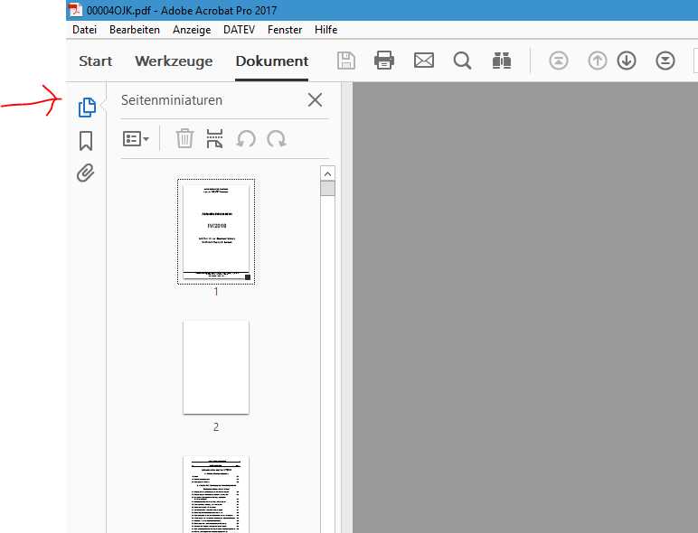Viewport: 698px width, 533px height.
Task: Open the Page Thumbnails panel icon
Action: [x=87, y=108]
